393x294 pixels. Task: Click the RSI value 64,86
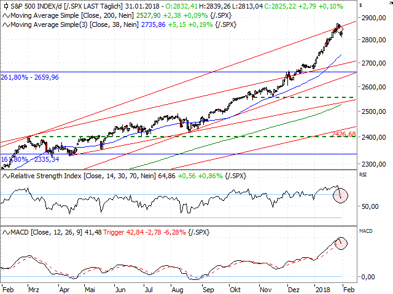[166, 176]
